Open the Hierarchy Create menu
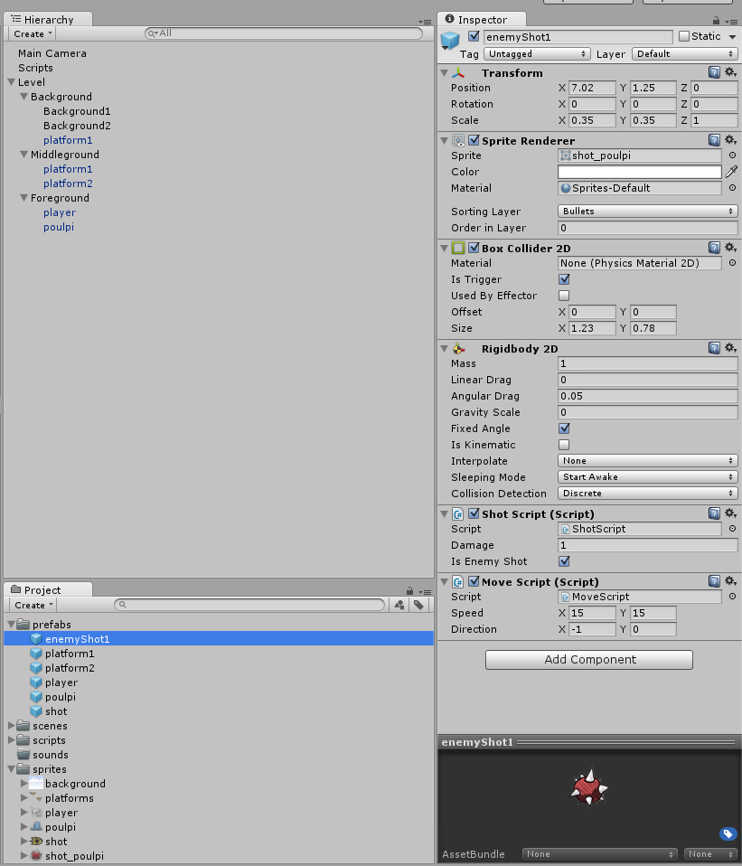Viewport: 742px width, 866px height. [33, 34]
